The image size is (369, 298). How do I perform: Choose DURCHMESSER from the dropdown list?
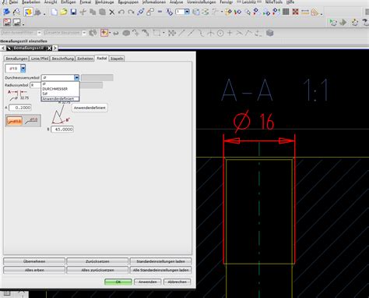tap(54, 89)
